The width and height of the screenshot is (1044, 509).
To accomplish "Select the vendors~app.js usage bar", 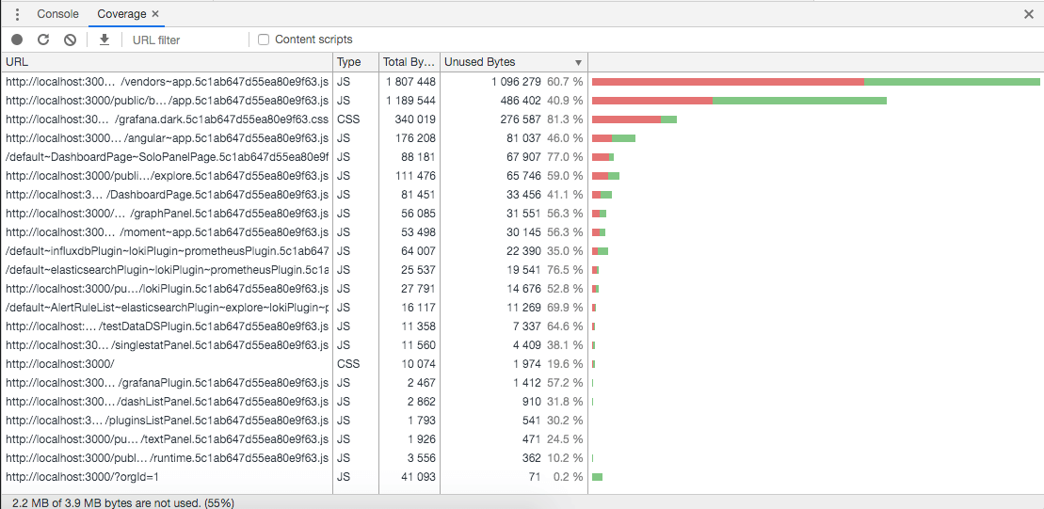I will [x=815, y=82].
